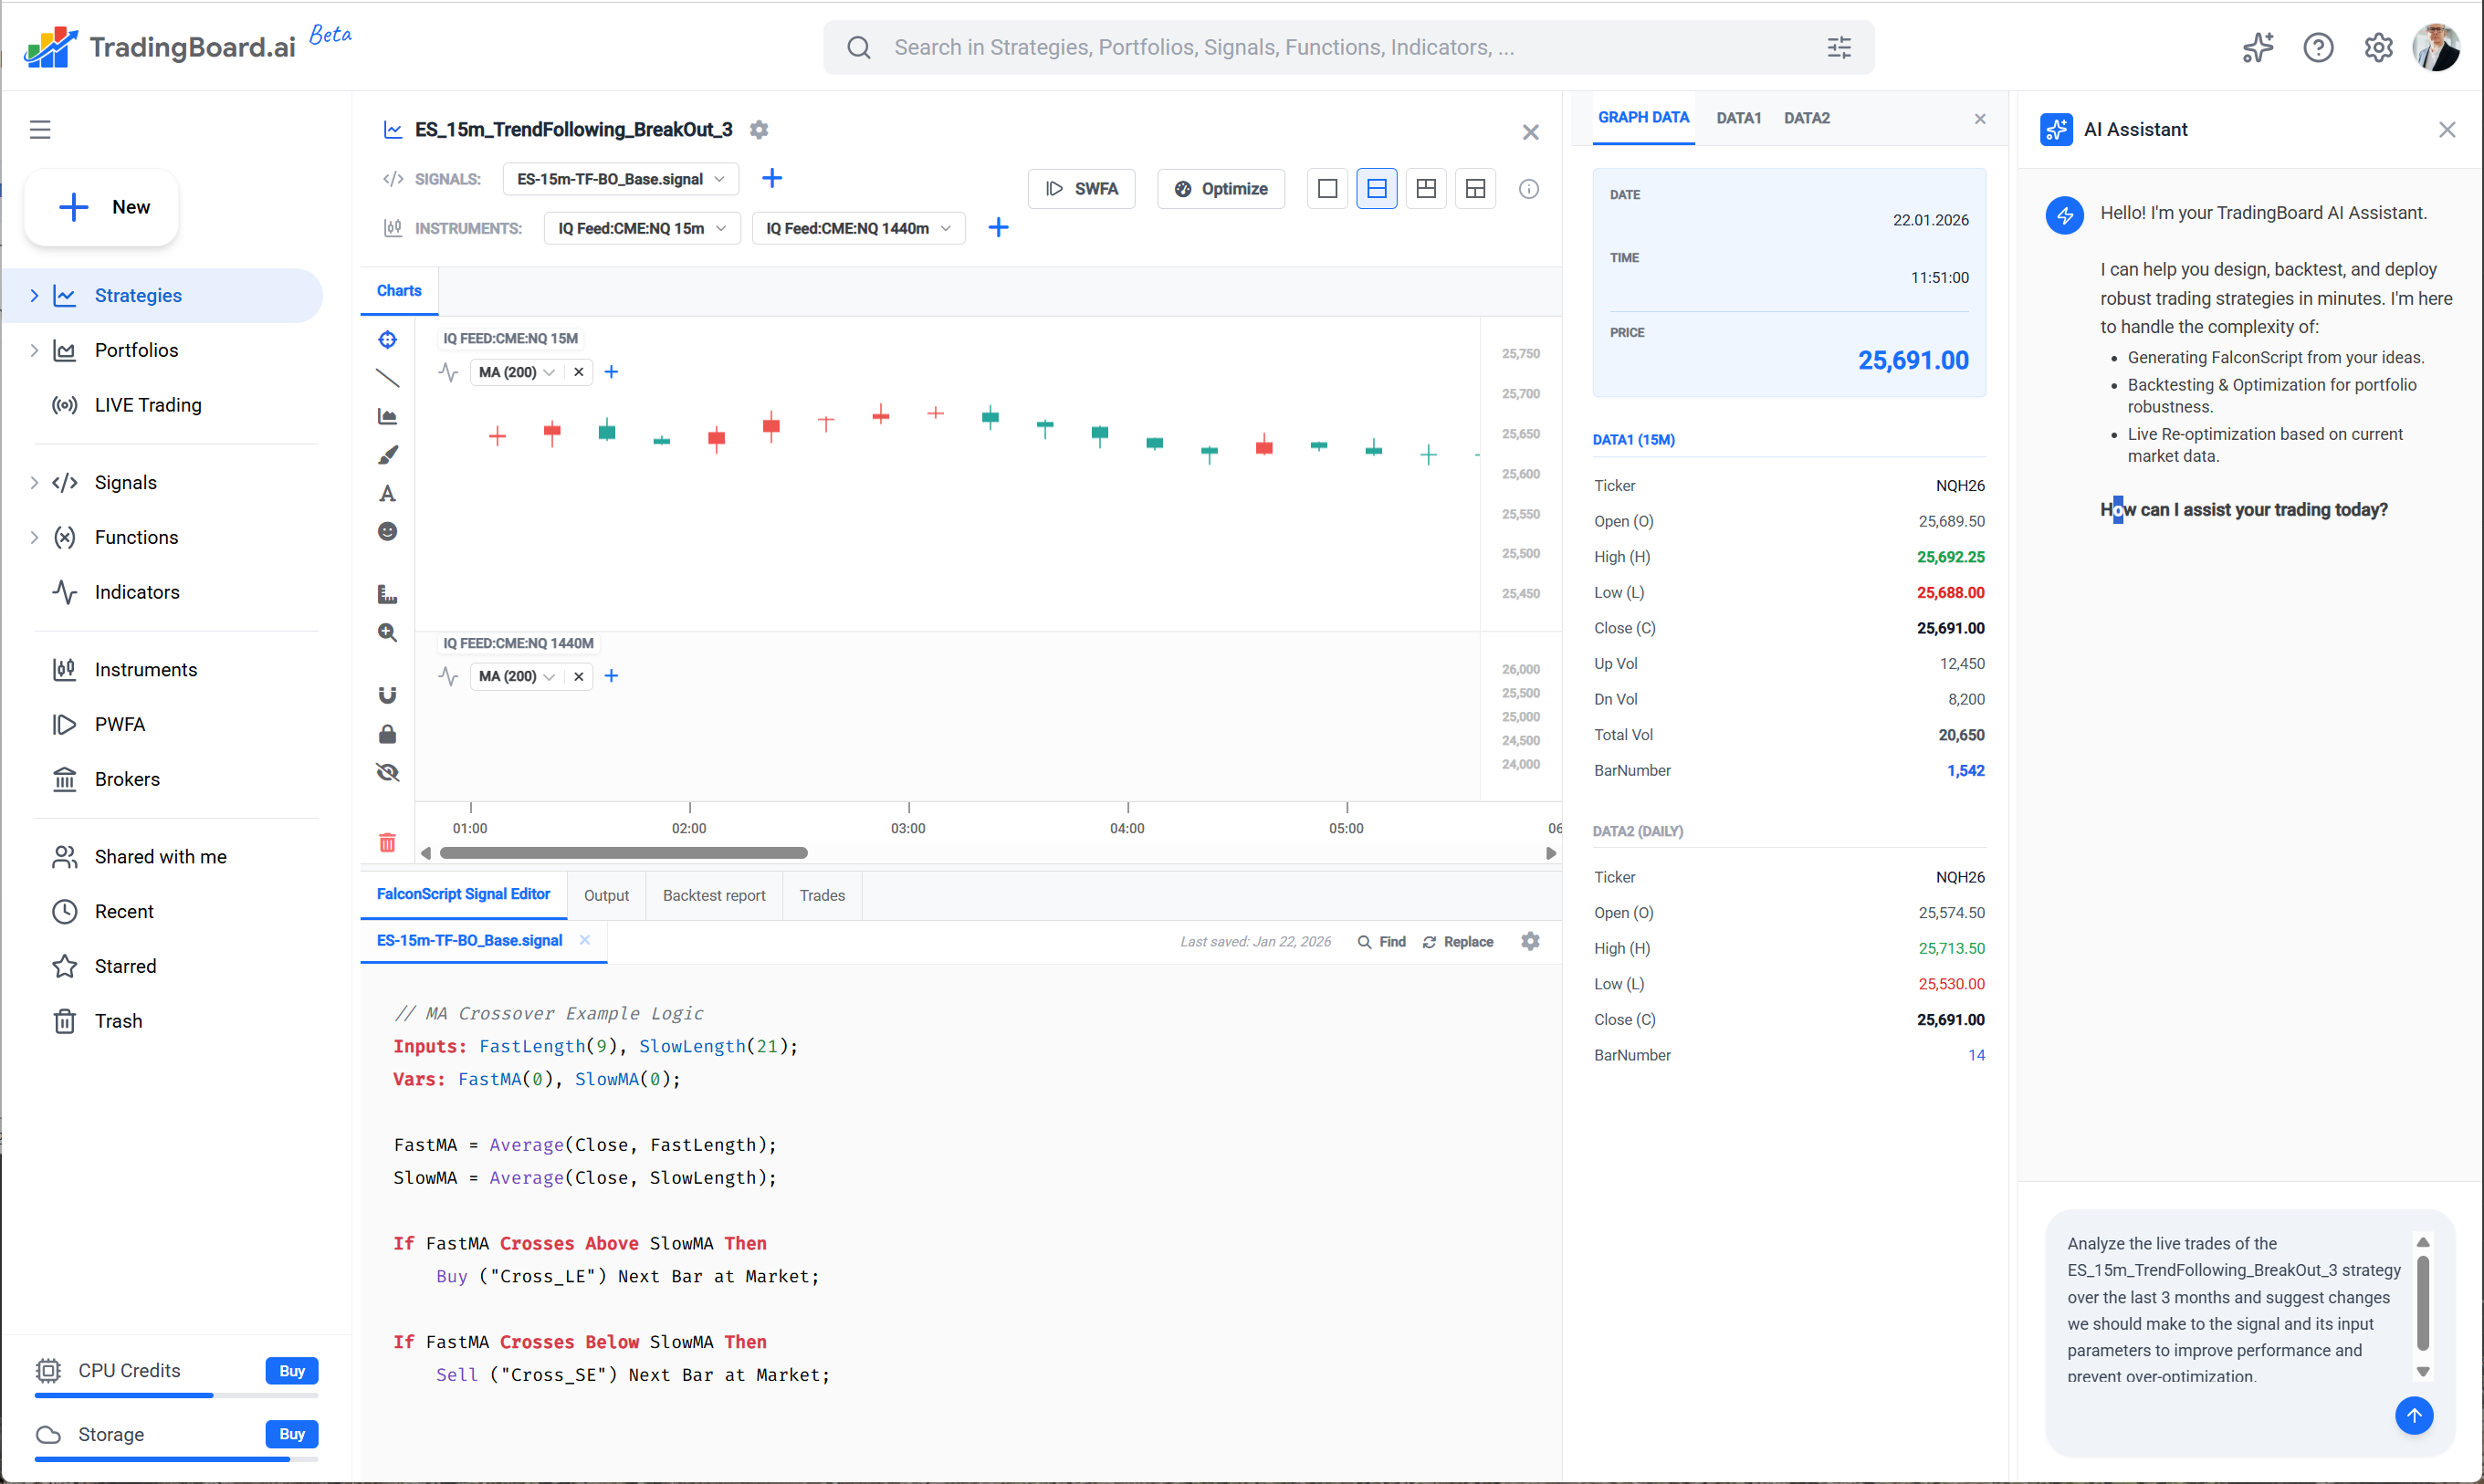Select the trend line drawing tool
Viewport: 2484px width, 1484px height.
(387, 378)
